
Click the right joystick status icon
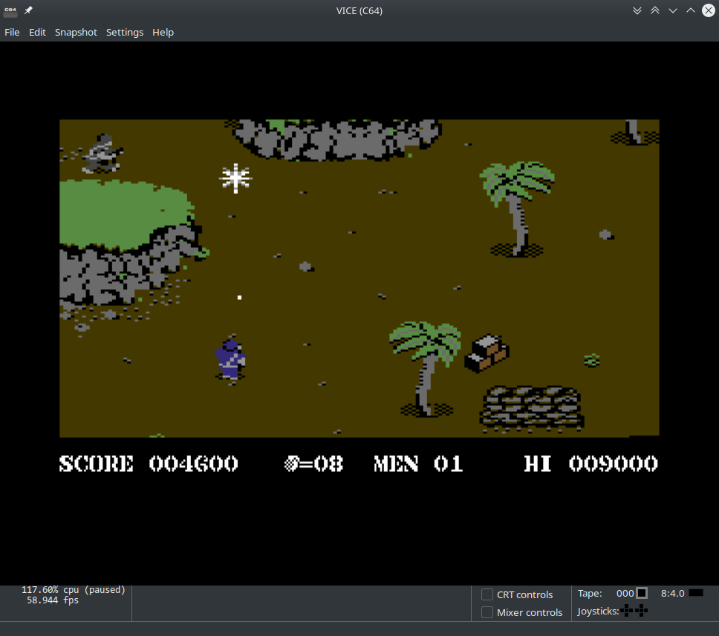[641, 611]
